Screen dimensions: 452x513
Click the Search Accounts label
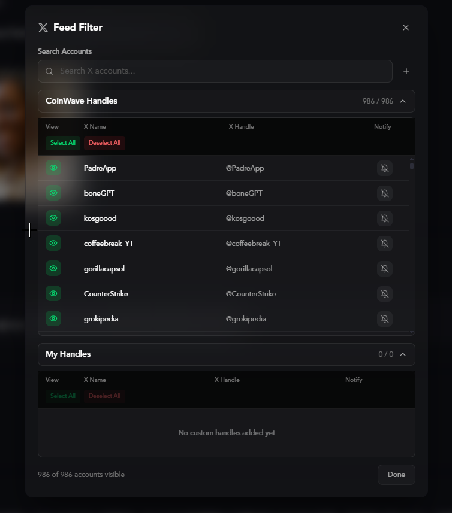[65, 51]
